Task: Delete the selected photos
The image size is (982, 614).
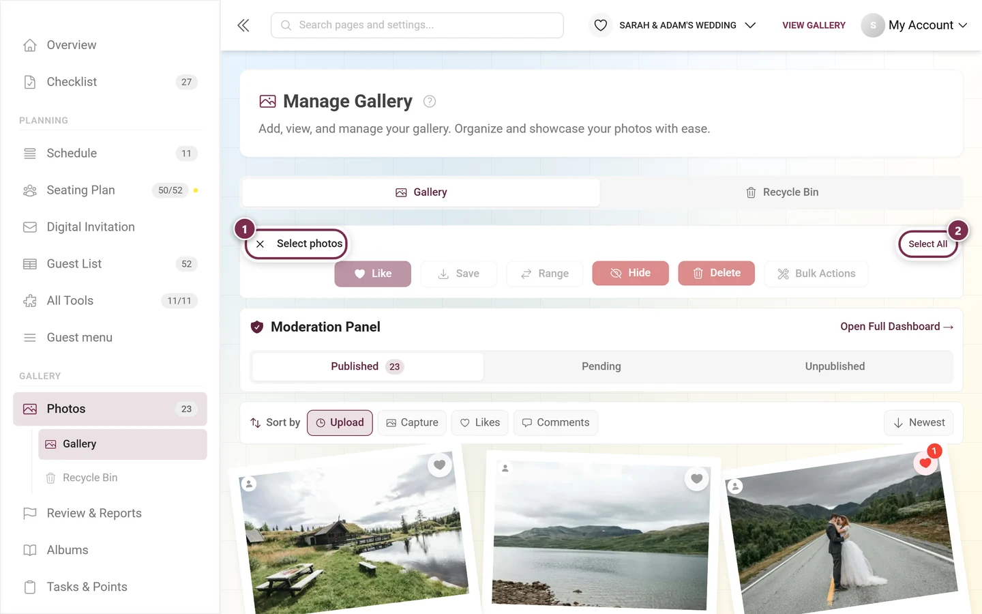Action: pos(717,273)
